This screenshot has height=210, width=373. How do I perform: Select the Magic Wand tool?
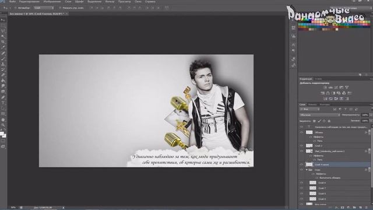tap(3, 36)
